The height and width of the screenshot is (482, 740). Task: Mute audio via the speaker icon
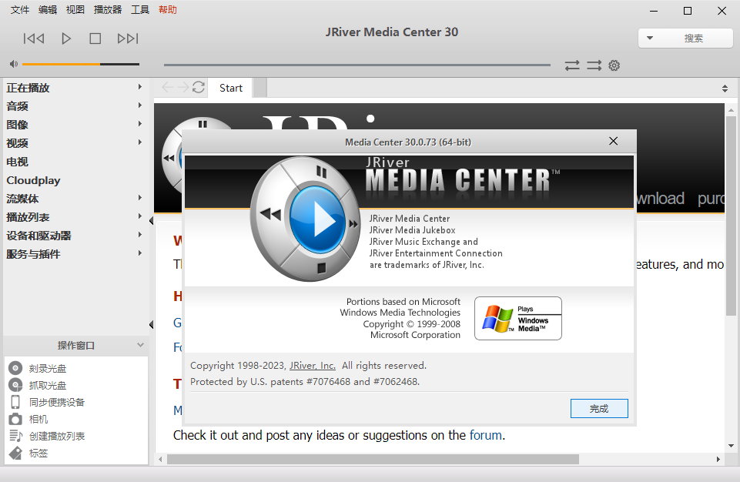pyautogui.click(x=14, y=64)
